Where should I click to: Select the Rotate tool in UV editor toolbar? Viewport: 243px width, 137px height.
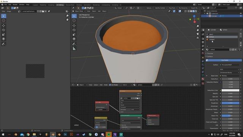3,30
